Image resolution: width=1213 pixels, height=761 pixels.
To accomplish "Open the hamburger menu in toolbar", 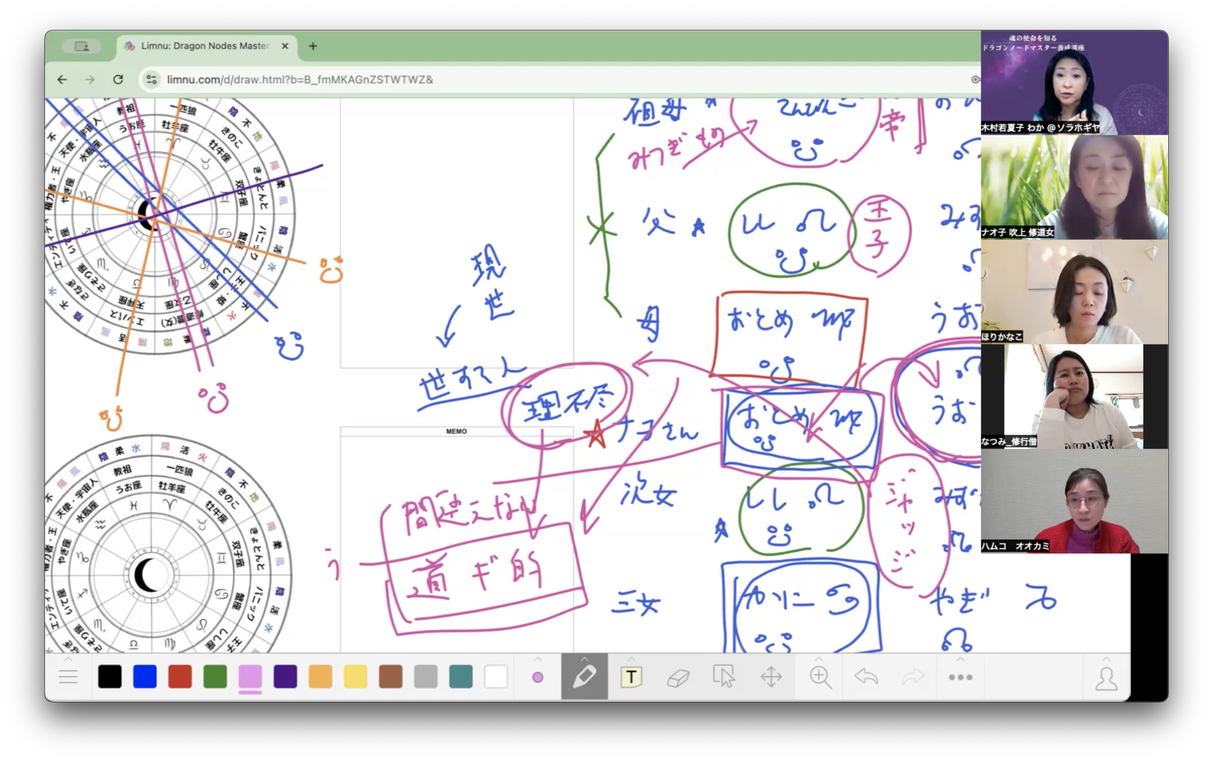I will (x=68, y=677).
